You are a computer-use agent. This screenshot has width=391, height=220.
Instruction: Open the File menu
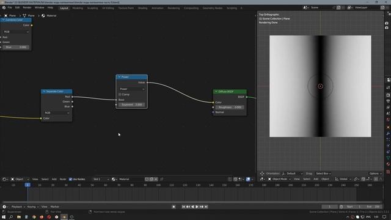coord(10,8)
